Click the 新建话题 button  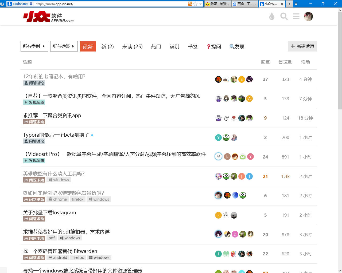tap(302, 46)
